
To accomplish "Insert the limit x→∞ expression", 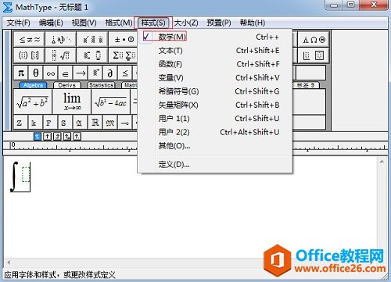I will tap(72, 102).
